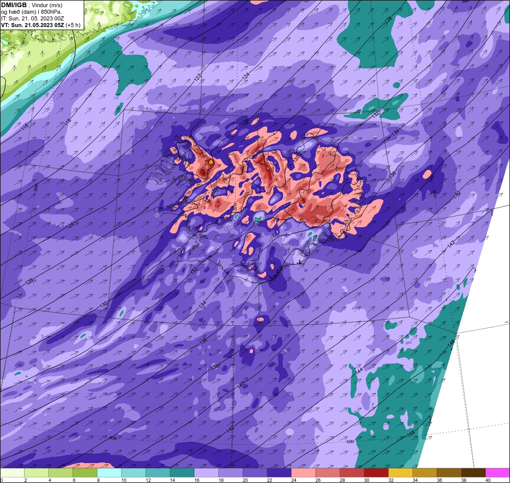Viewport: 510px width, 483px height.
Task: Select the dark brown 38–40 m/s legend swatch
Action: click(473, 473)
